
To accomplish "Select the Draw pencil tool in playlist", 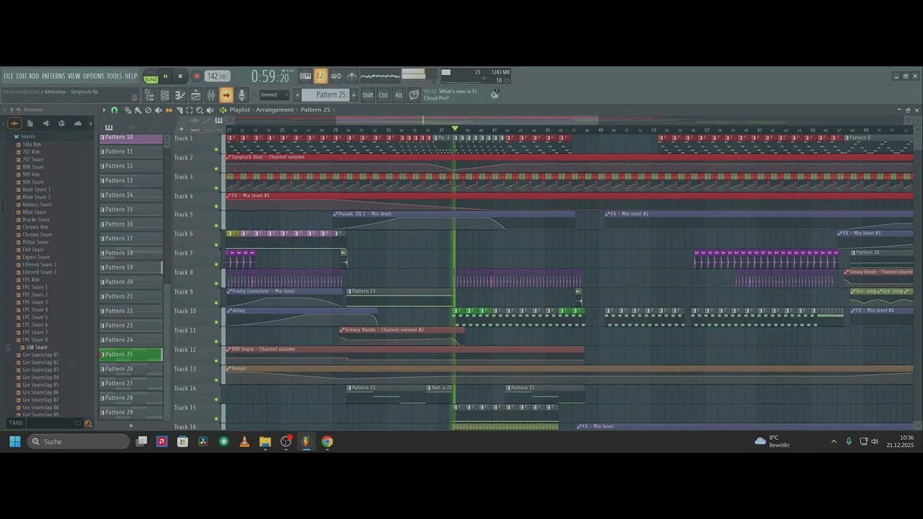I will tap(128, 110).
